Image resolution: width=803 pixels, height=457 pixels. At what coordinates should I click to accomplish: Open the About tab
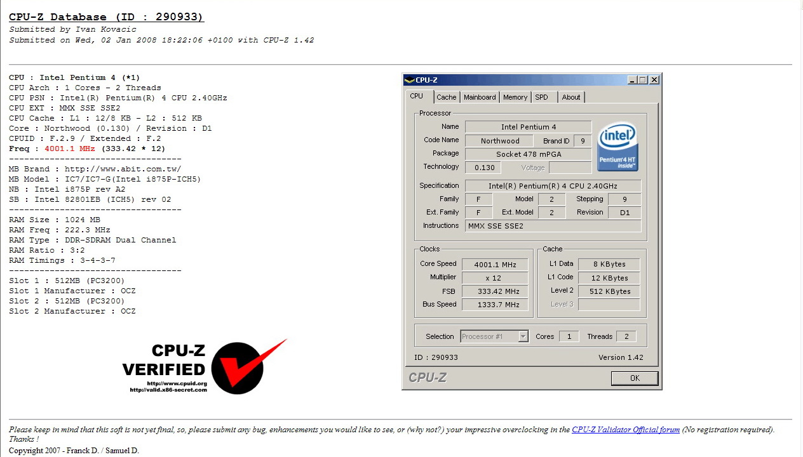point(571,97)
